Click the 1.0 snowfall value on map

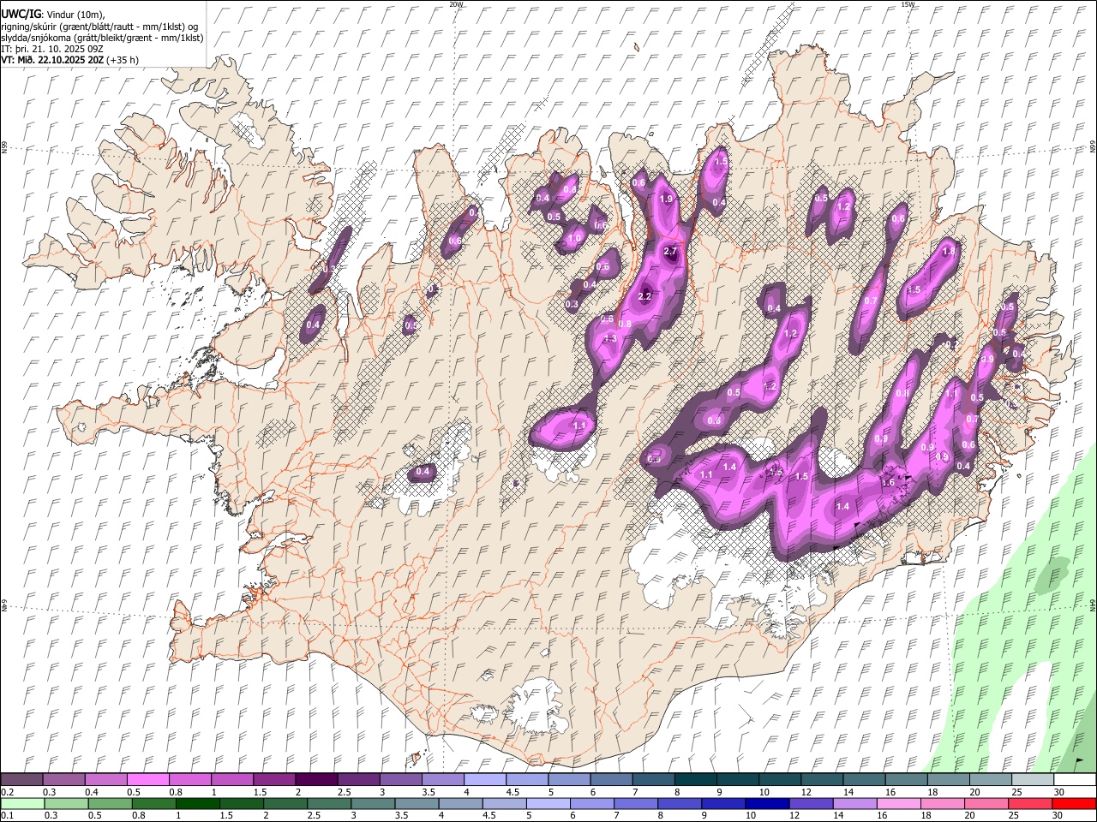[x=574, y=238]
